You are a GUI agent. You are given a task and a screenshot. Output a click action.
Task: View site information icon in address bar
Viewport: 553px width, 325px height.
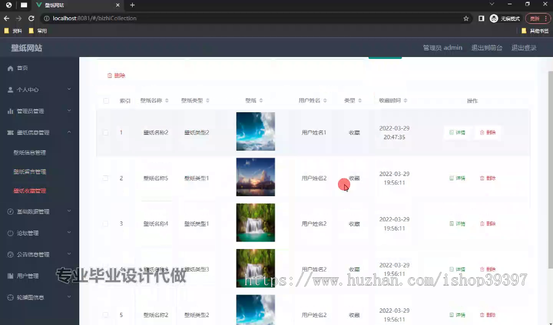(47, 18)
